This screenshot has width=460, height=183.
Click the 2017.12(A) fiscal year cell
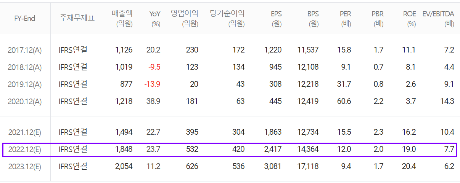click(25, 50)
